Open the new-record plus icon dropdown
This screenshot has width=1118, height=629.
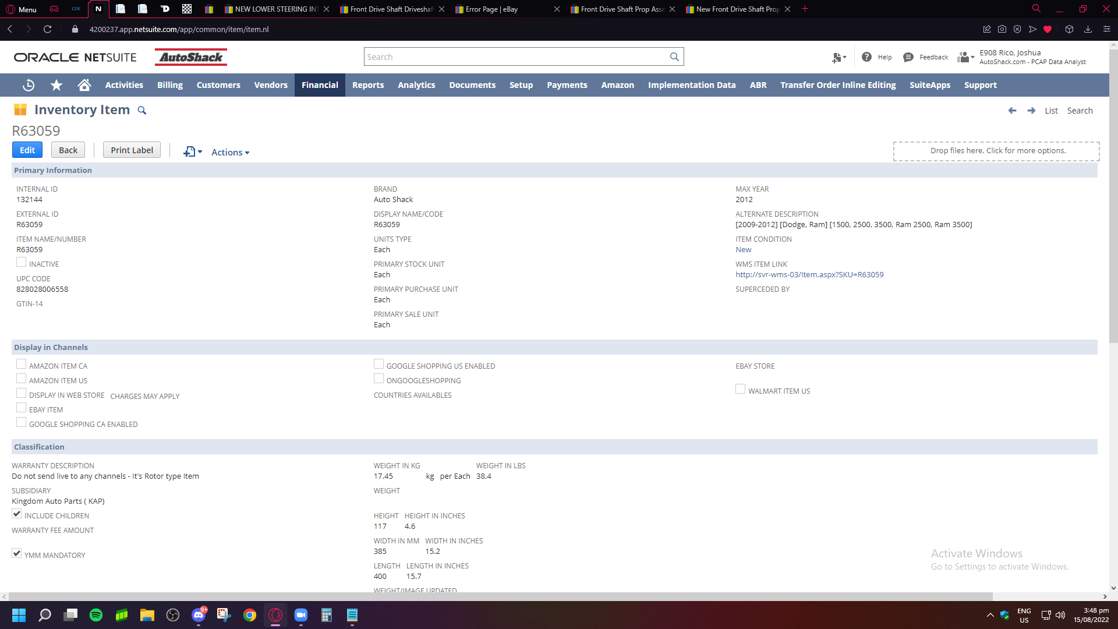193,152
